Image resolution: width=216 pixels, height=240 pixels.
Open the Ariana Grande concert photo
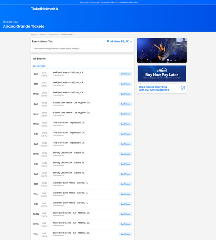tap(162, 50)
